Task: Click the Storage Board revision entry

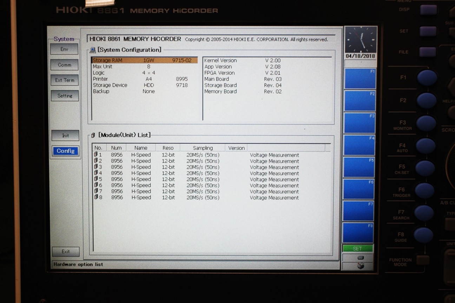Action: point(243,85)
